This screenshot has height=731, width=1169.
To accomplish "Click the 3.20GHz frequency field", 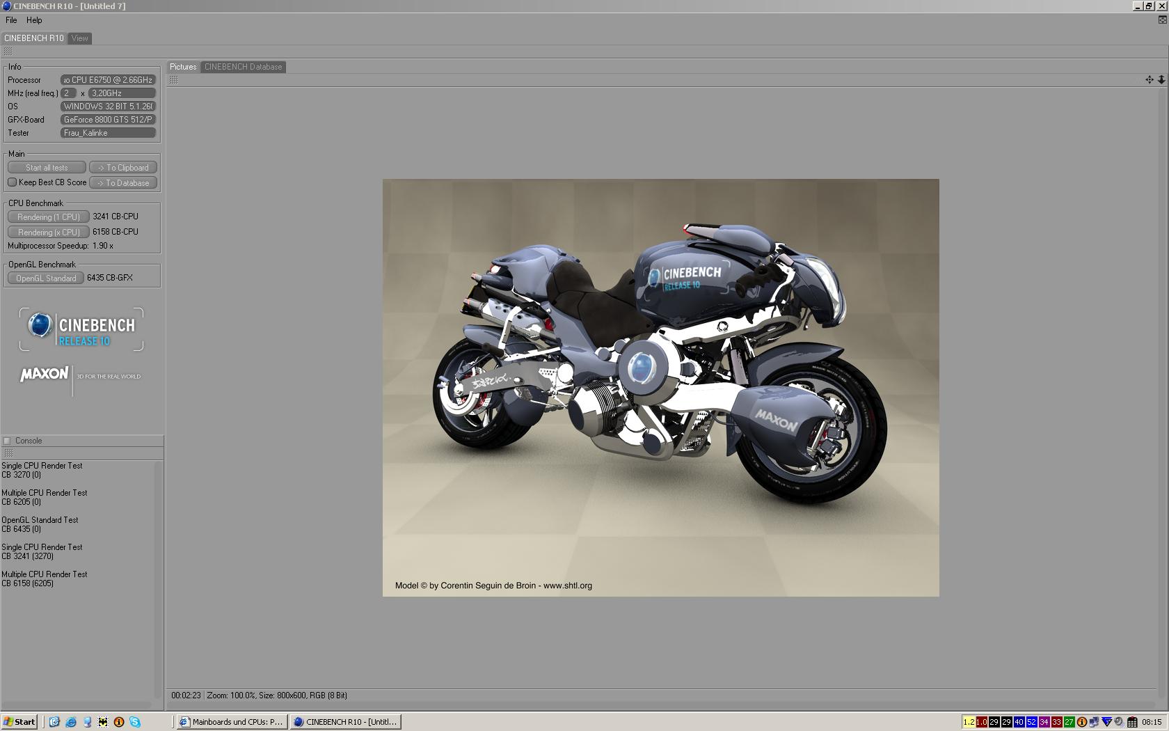I will [122, 93].
